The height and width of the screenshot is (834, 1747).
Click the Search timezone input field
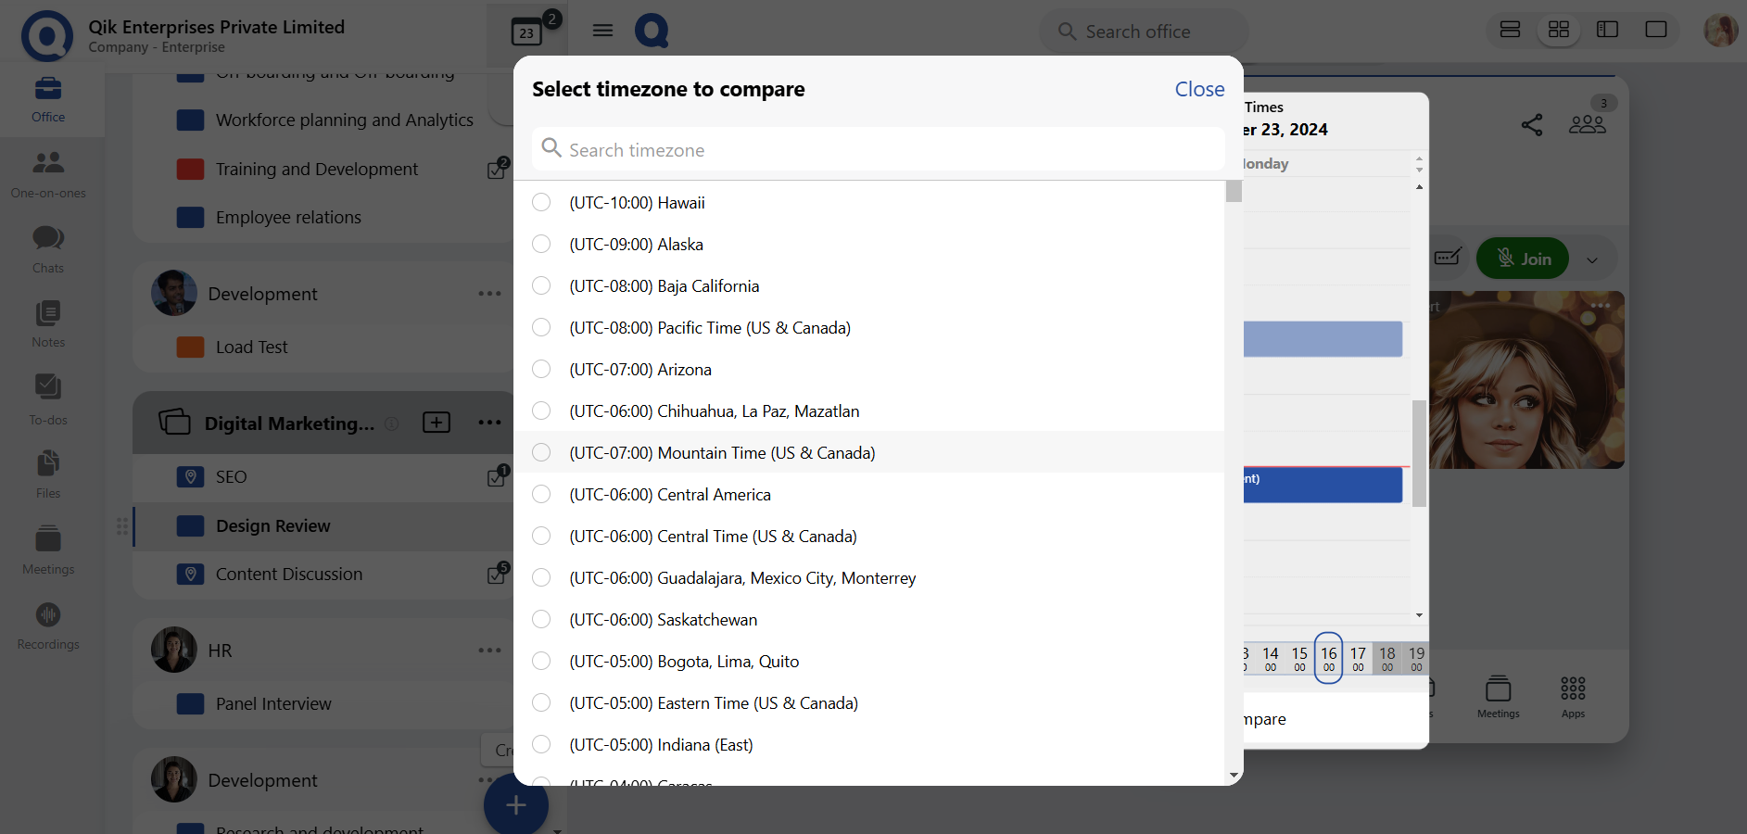click(x=880, y=150)
